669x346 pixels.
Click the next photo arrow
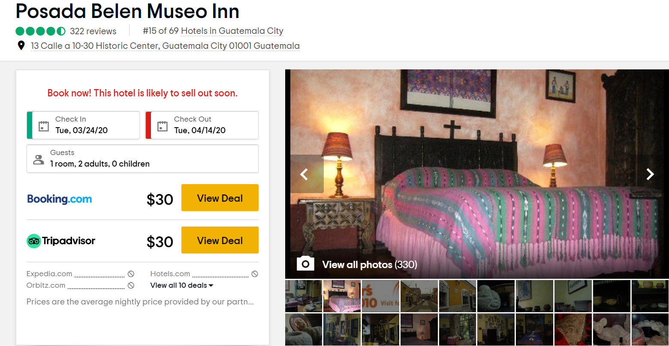point(650,174)
